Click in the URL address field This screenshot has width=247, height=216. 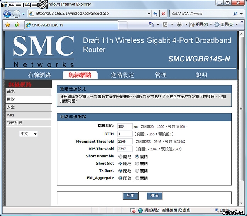[x=91, y=13]
